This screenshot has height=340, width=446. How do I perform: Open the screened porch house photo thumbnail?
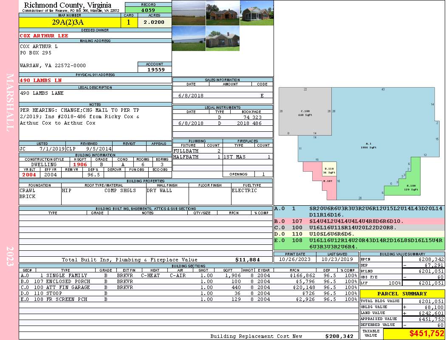257,13
